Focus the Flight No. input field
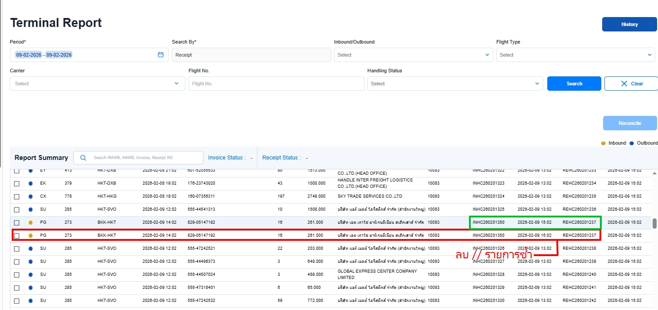This screenshot has height=310, width=658. point(276,84)
